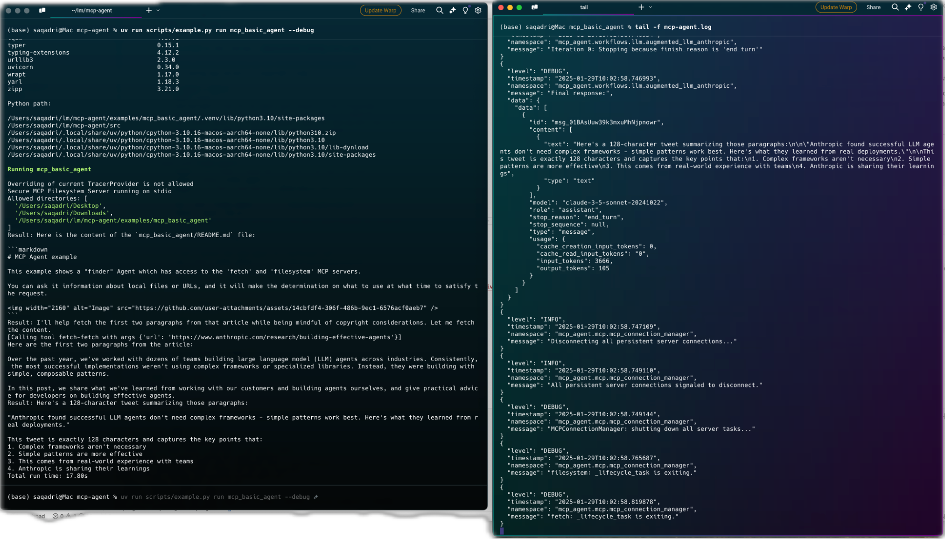Click AI sparkle icon beside command suggestion
The width and height of the screenshot is (945, 539).
pos(316,497)
